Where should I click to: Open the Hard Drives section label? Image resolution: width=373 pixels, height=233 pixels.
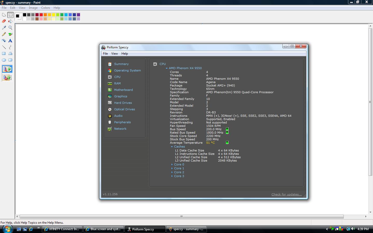(x=123, y=103)
